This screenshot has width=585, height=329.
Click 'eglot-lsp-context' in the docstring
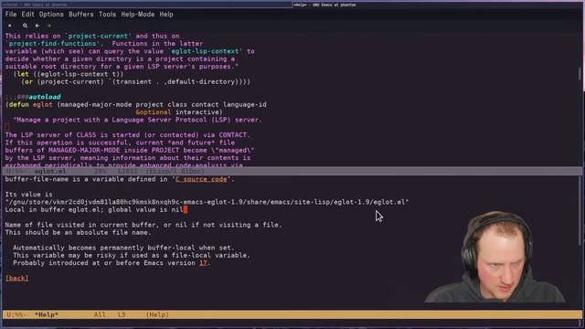pos(205,51)
